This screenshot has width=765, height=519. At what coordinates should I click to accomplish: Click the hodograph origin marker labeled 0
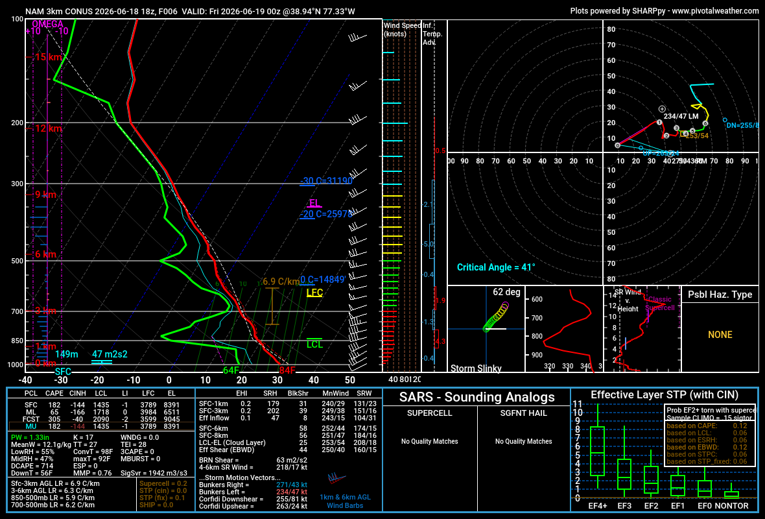point(618,145)
